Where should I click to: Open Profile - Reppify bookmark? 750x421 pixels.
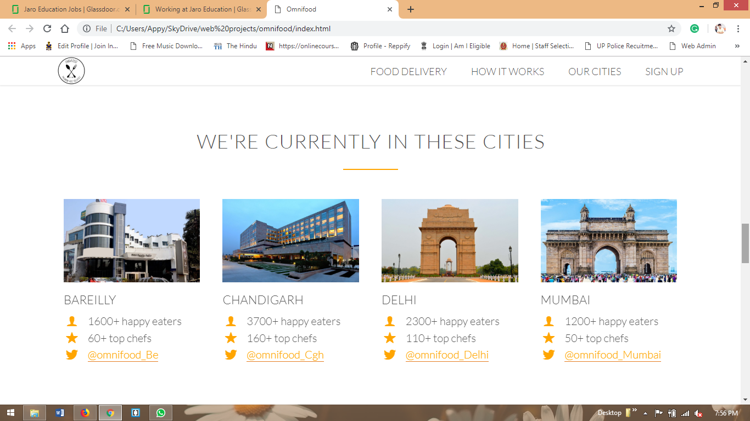tap(380, 46)
